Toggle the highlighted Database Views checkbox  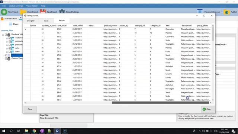click(6, 55)
